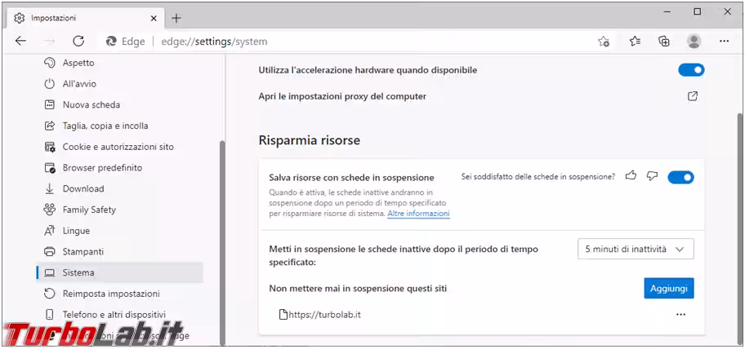Click the 'Aggiungi' button
The height and width of the screenshot is (349, 745).
pyautogui.click(x=668, y=288)
